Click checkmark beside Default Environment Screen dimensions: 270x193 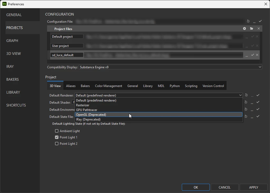(x=258, y=109)
